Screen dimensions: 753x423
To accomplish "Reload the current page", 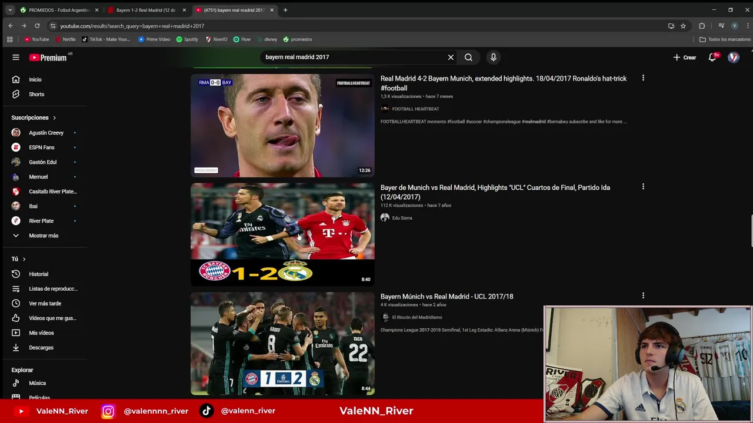I will pyautogui.click(x=37, y=26).
